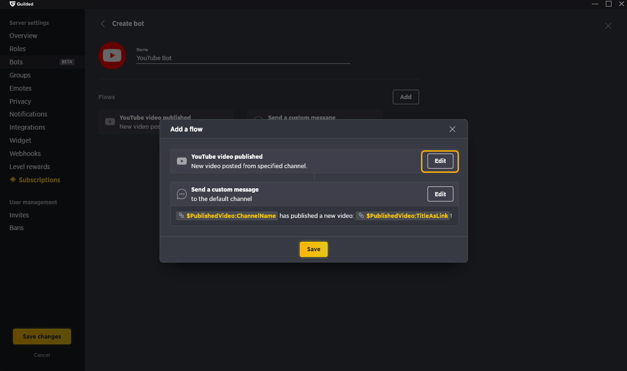Screen dimensions: 627x371
Task: Close the Add a flow dialog
Action: click(x=452, y=129)
